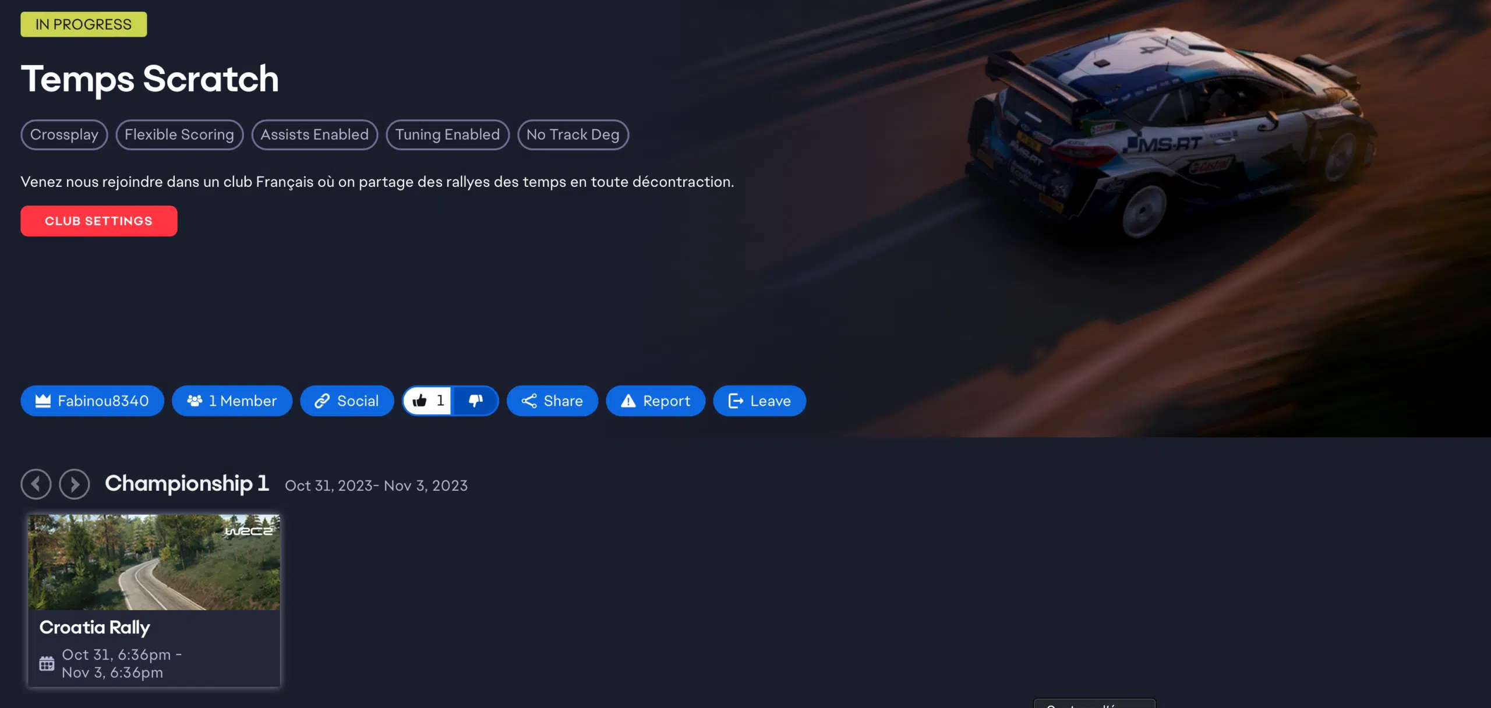Advance to the next championship with the right arrow
1491x708 pixels.
[x=74, y=484]
